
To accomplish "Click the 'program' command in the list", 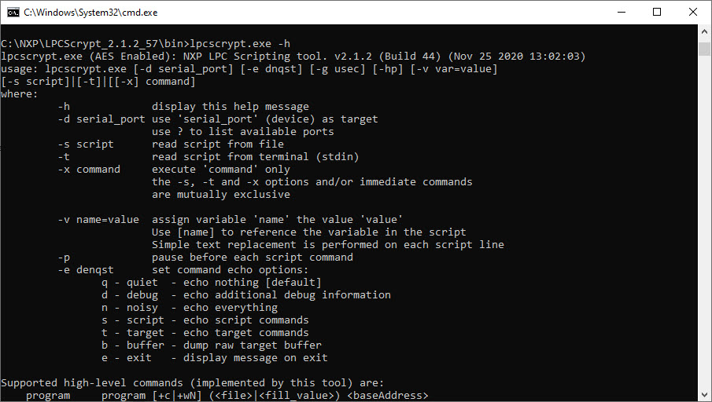I will pos(47,396).
